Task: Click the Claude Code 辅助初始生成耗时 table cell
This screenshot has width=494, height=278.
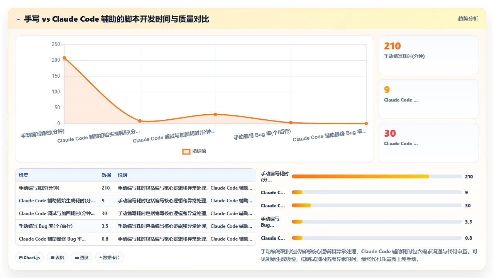Action: tap(57, 201)
